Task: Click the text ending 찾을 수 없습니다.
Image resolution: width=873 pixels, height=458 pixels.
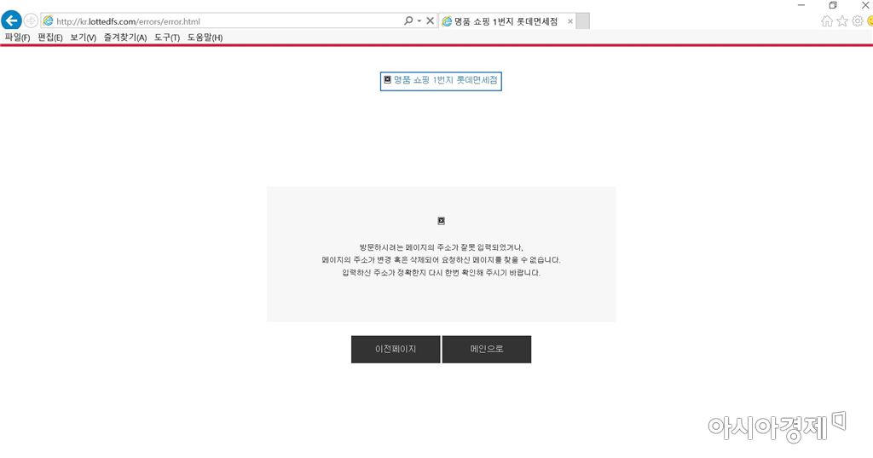Action: [x=441, y=260]
